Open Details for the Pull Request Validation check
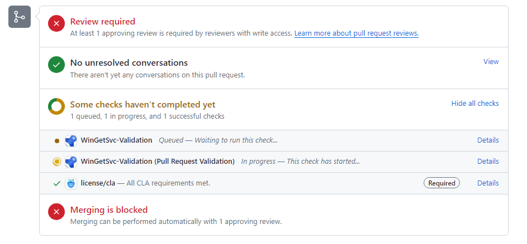The image size is (527, 244). [x=487, y=162]
